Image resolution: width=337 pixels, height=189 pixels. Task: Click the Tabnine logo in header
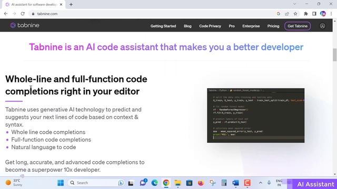25,25
